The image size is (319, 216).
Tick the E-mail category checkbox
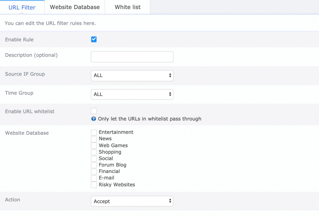[x=94, y=178]
